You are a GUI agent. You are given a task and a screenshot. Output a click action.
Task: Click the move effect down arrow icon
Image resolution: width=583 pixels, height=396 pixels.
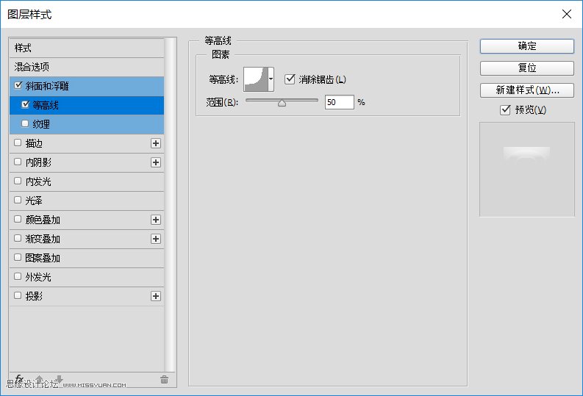tap(59, 379)
